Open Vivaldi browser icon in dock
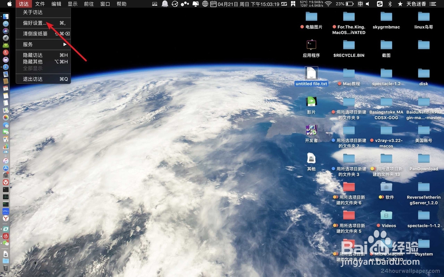This screenshot has height=277, width=444. (x=6, y=182)
